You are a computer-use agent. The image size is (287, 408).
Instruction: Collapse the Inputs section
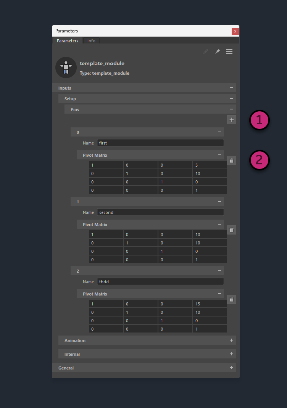coord(231,88)
